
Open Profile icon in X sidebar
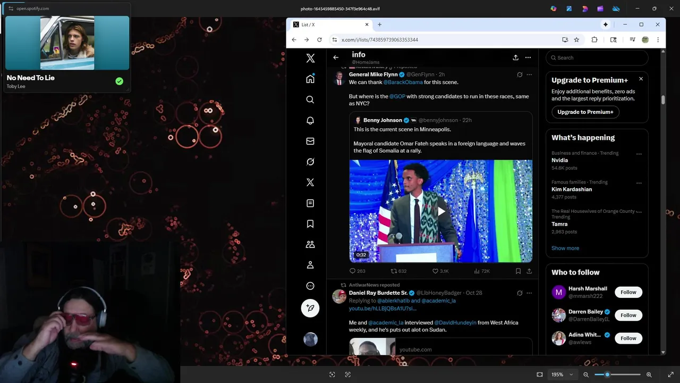(310, 265)
